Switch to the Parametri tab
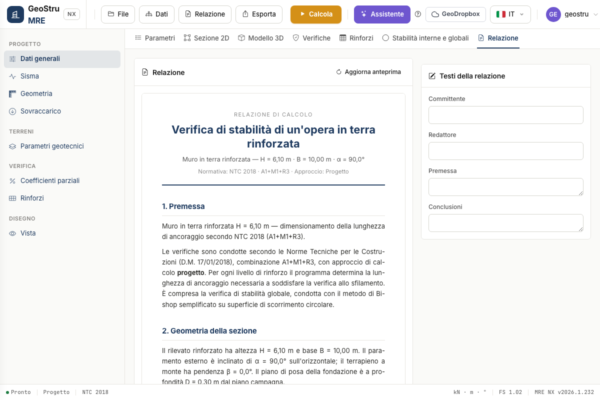Viewport: 600px width, 400px height. (x=155, y=38)
